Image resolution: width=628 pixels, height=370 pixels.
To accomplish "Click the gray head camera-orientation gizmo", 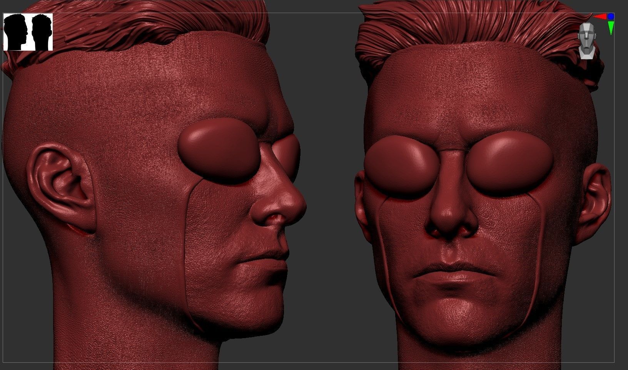I will tap(587, 41).
